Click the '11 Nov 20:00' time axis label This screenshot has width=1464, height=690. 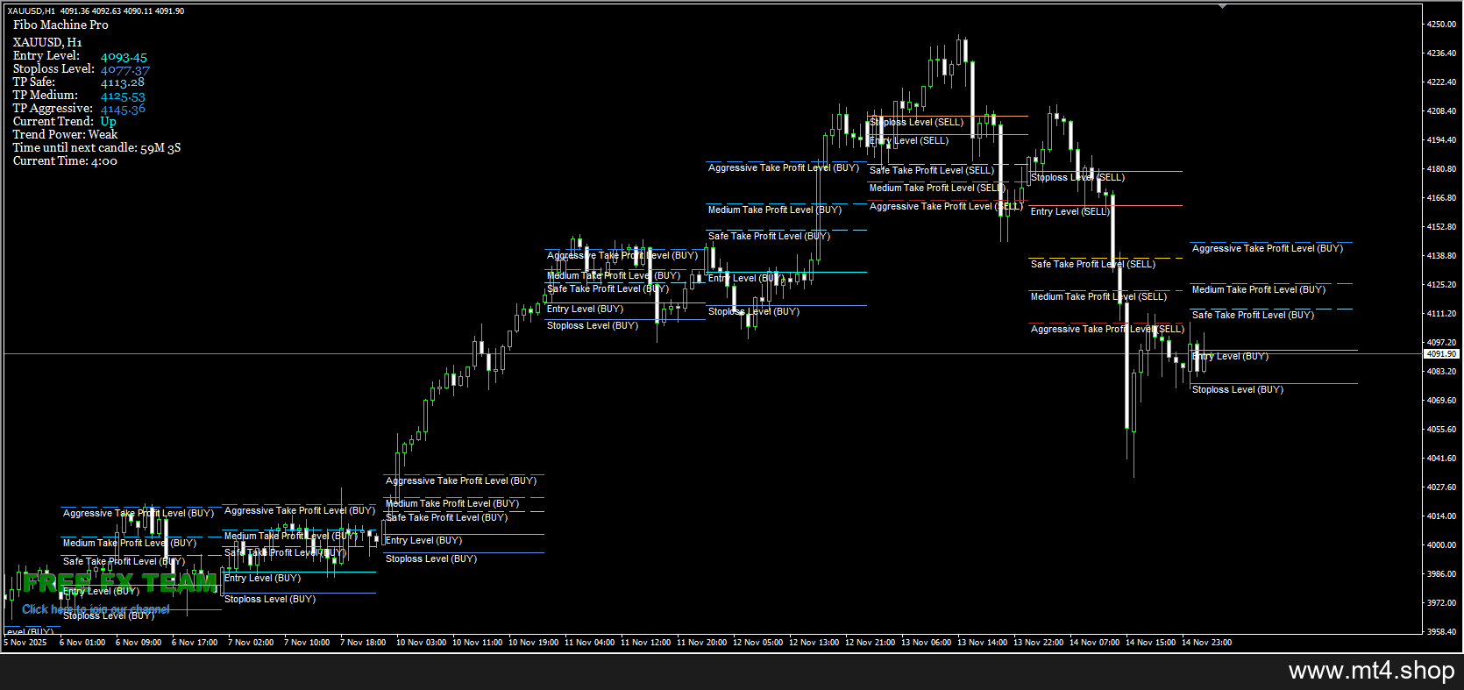(x=701, y=643)
